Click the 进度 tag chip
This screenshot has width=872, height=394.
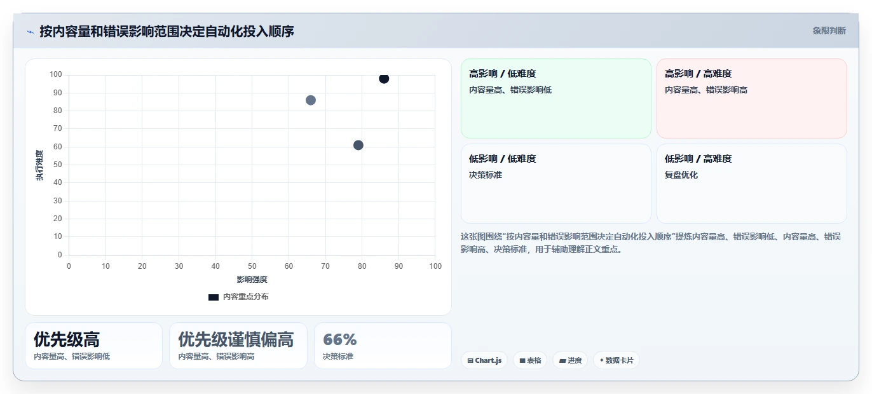(570, 360)
